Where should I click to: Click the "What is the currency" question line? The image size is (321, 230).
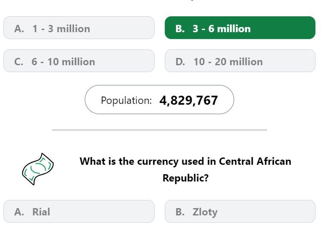coord(185,161)
